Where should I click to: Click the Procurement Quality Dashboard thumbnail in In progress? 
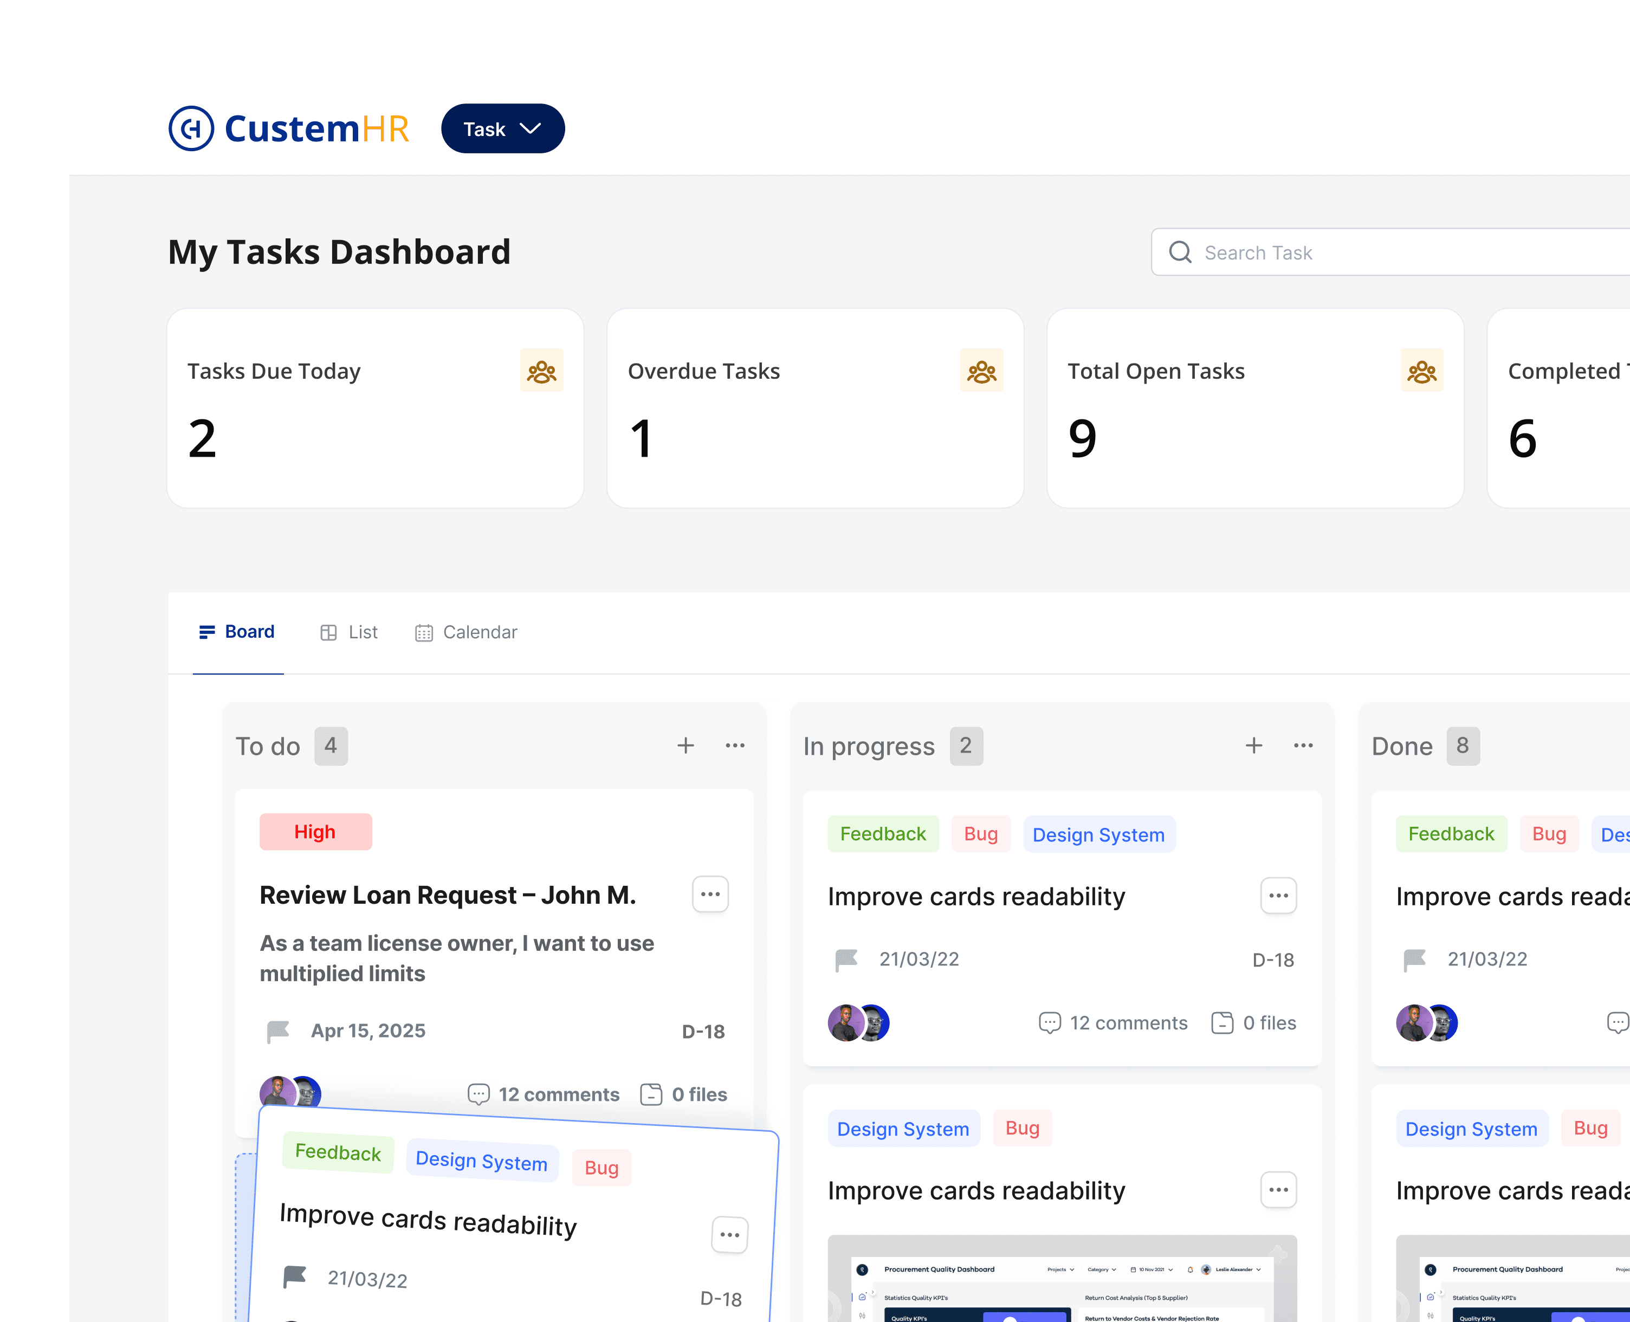[1062, 1279]
